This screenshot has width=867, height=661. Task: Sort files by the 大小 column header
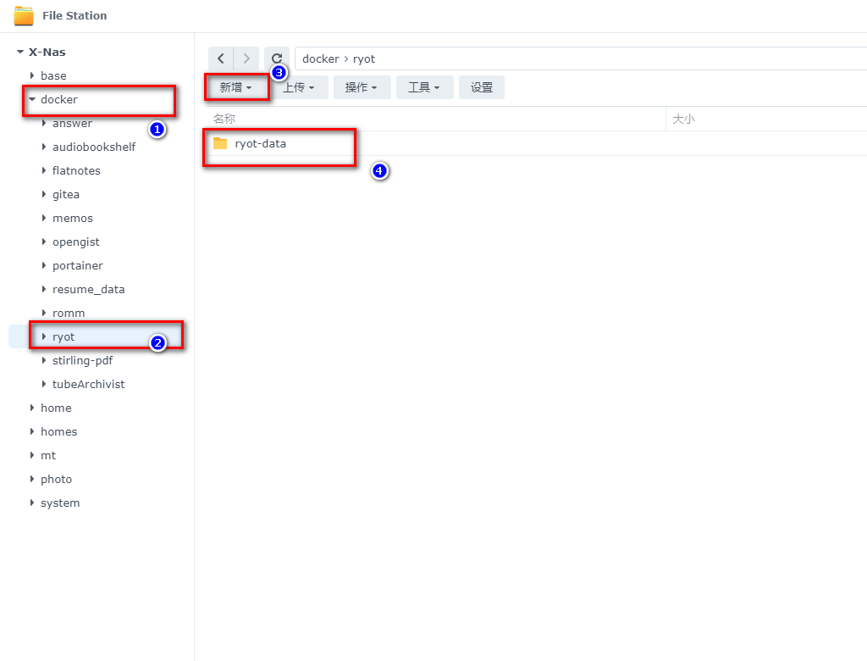(x=683, y=119)
